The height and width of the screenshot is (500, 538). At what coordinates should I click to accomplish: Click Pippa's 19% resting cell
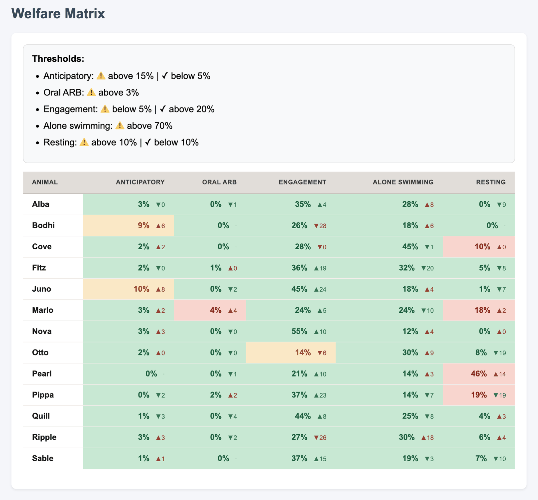pyautogui.click(x=479, y=395)
